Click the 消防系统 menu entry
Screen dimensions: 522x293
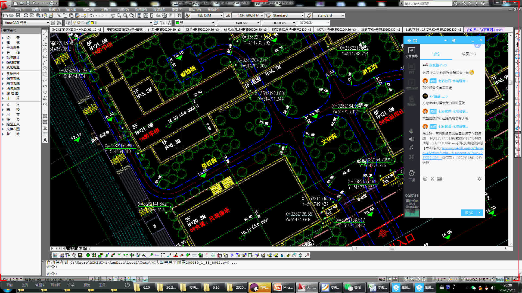click(13, 88)
